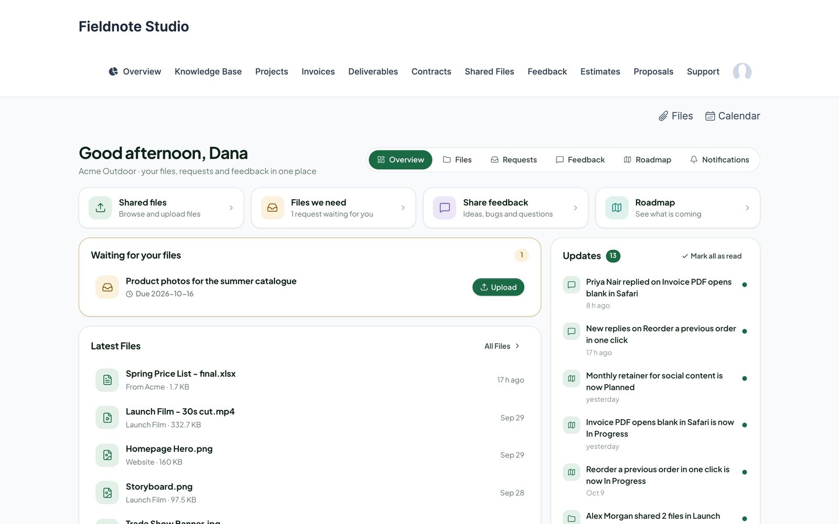
Task: Open file Homepage Hero.png
Action: (x=310, y=455)
